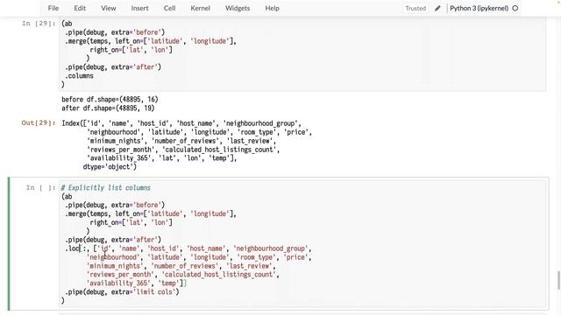Click the '# Explicitly list columns' comment line
Viewport: 561px width, 315px height.
[x=106, y=188]
